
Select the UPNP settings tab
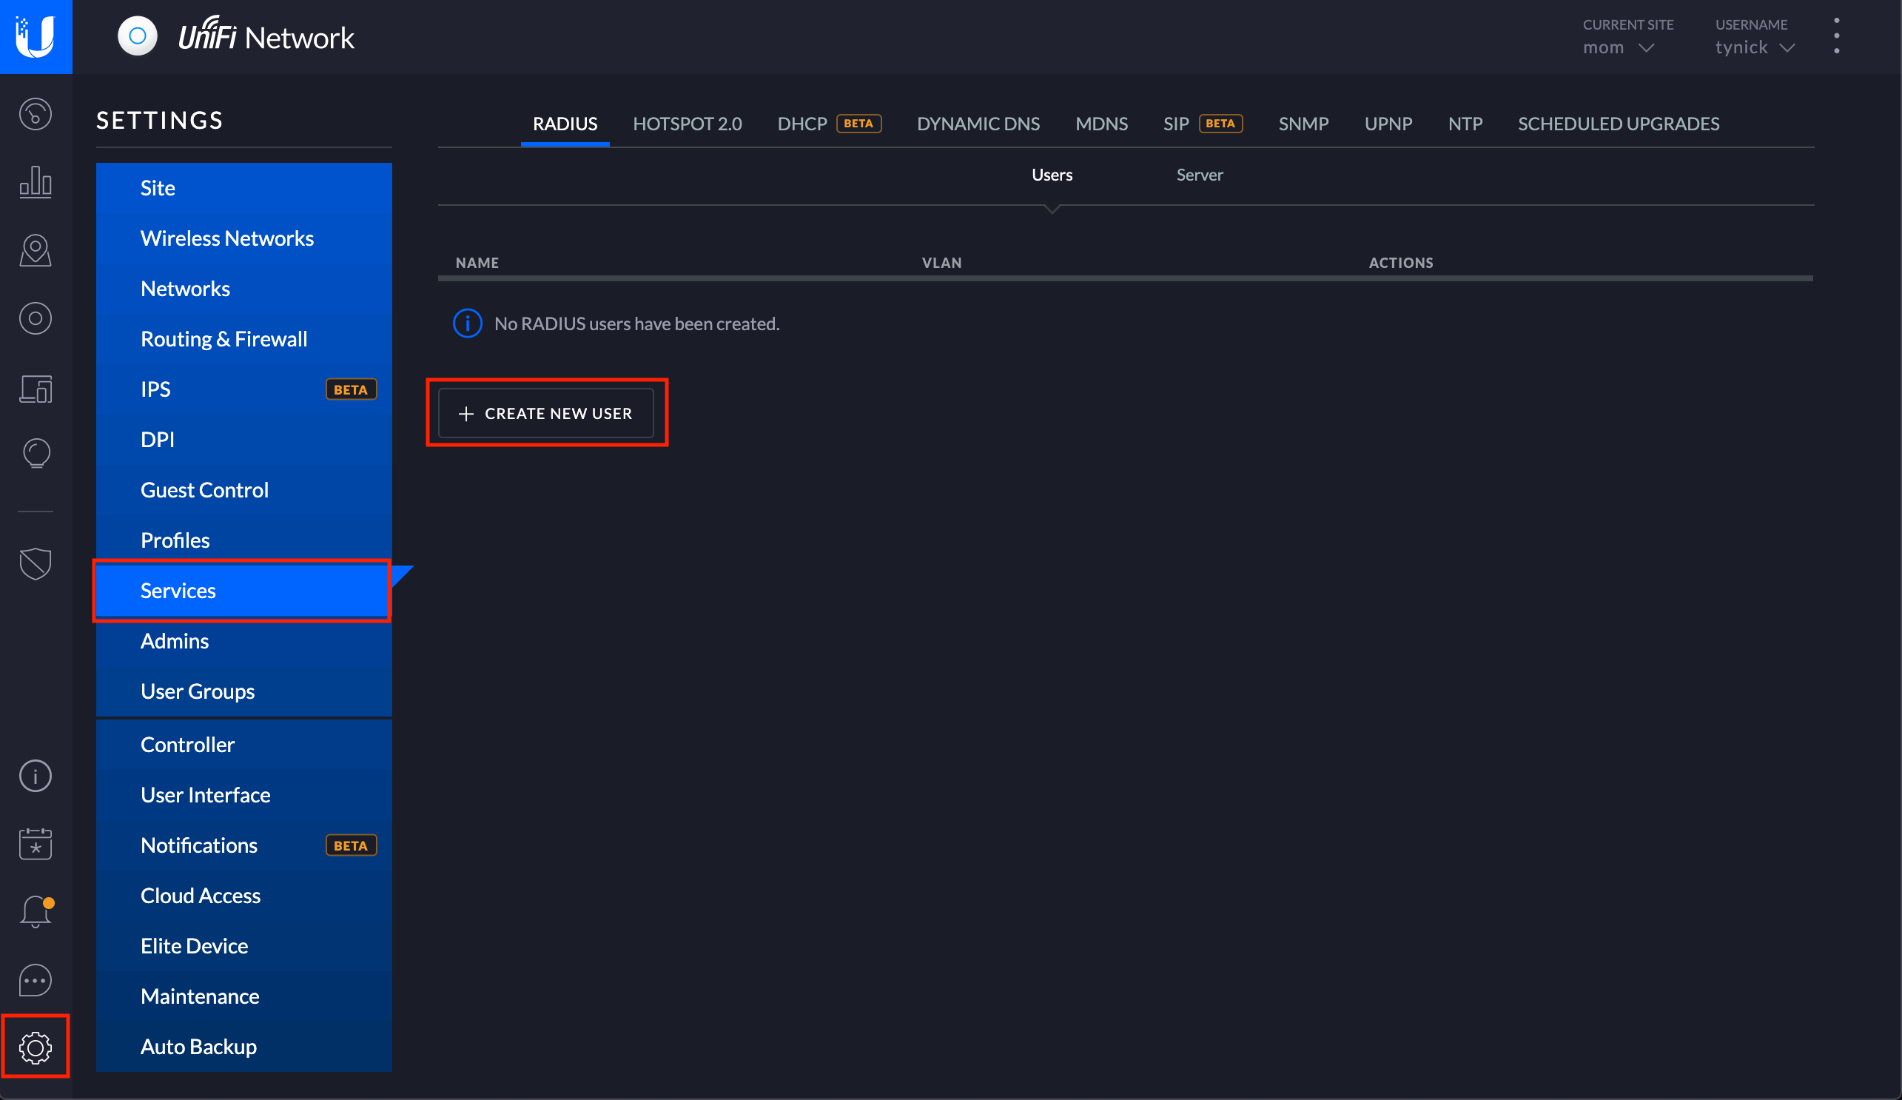(x=1389, y=123)
